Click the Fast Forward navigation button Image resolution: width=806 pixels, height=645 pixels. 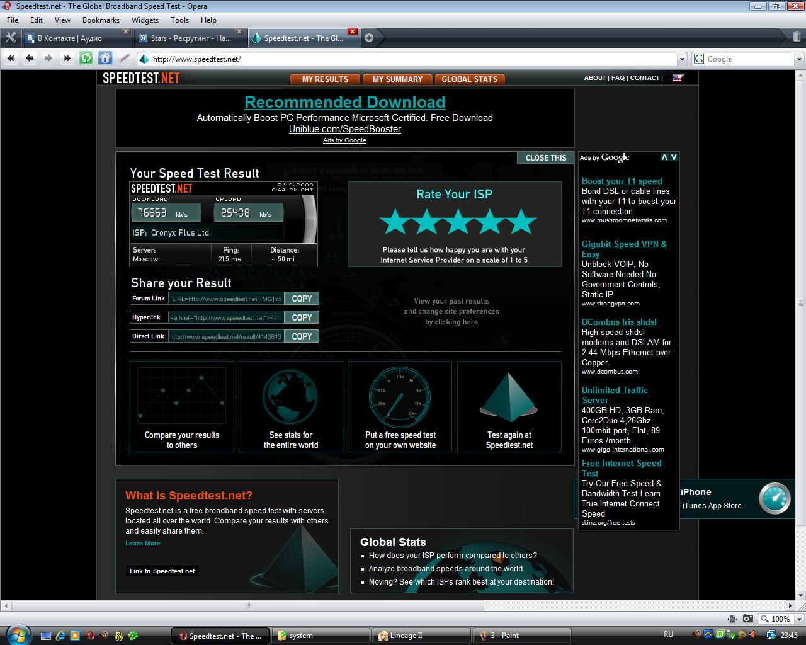67,59
